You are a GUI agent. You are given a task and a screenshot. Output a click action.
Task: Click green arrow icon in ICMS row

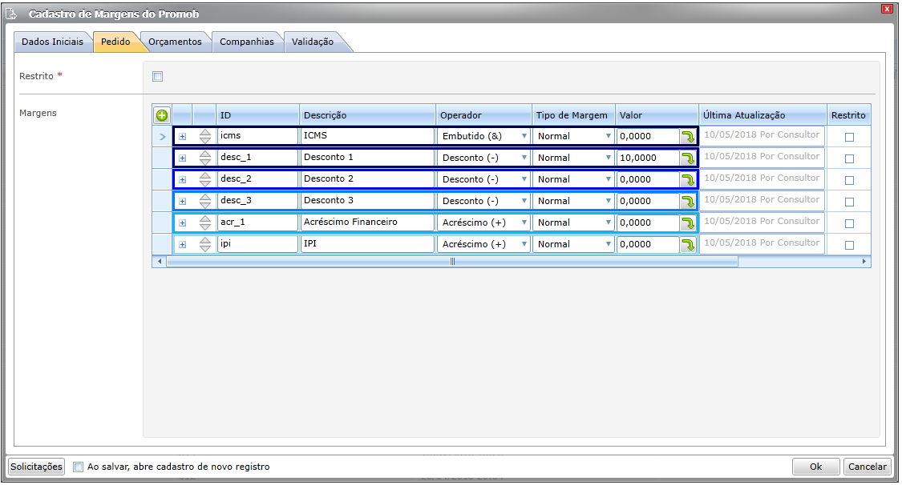pos(688,137)
